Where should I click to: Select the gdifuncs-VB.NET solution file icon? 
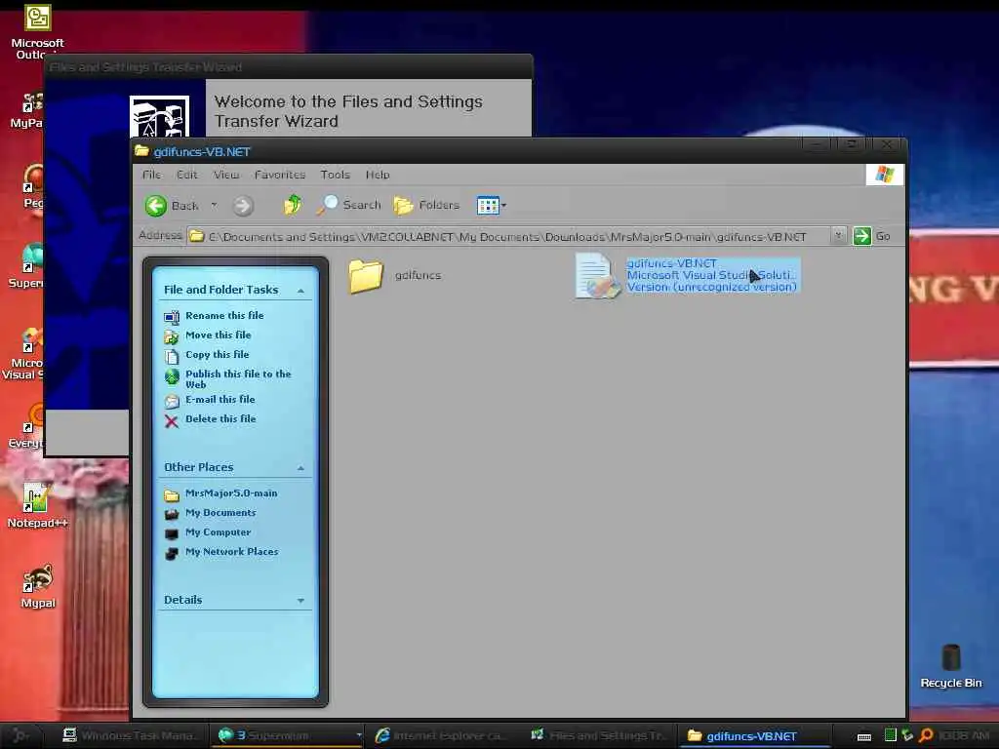point(596,276)
